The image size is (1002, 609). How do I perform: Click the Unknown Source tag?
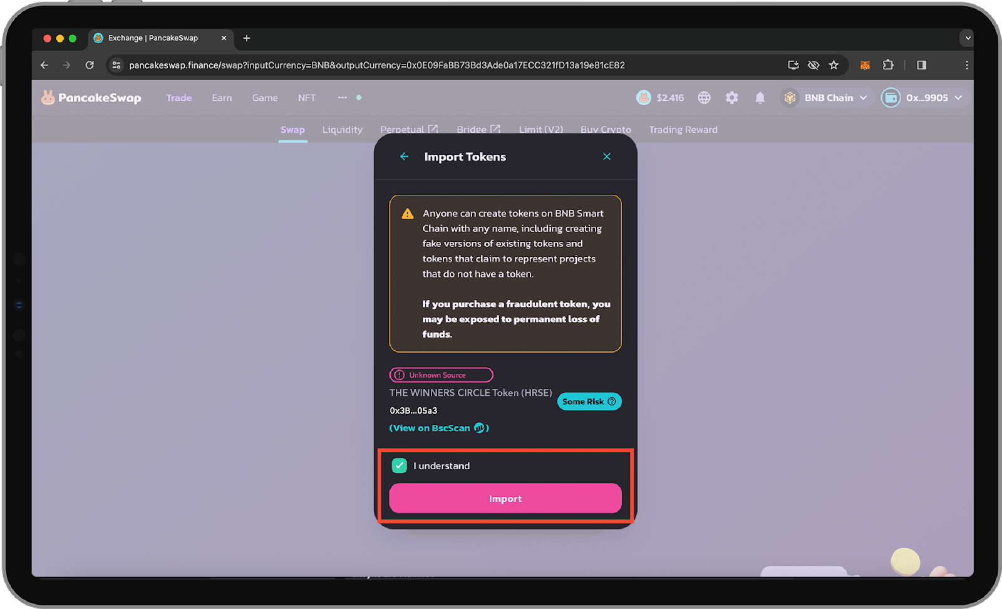441,375
